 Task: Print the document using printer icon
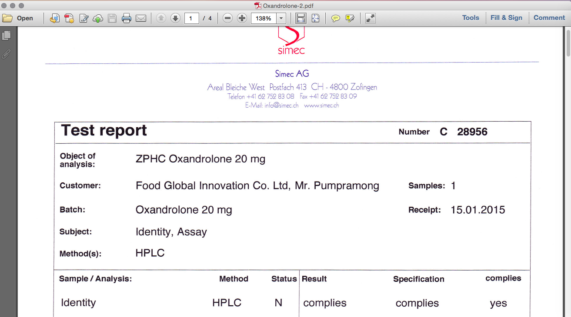[x=127, y=18]
